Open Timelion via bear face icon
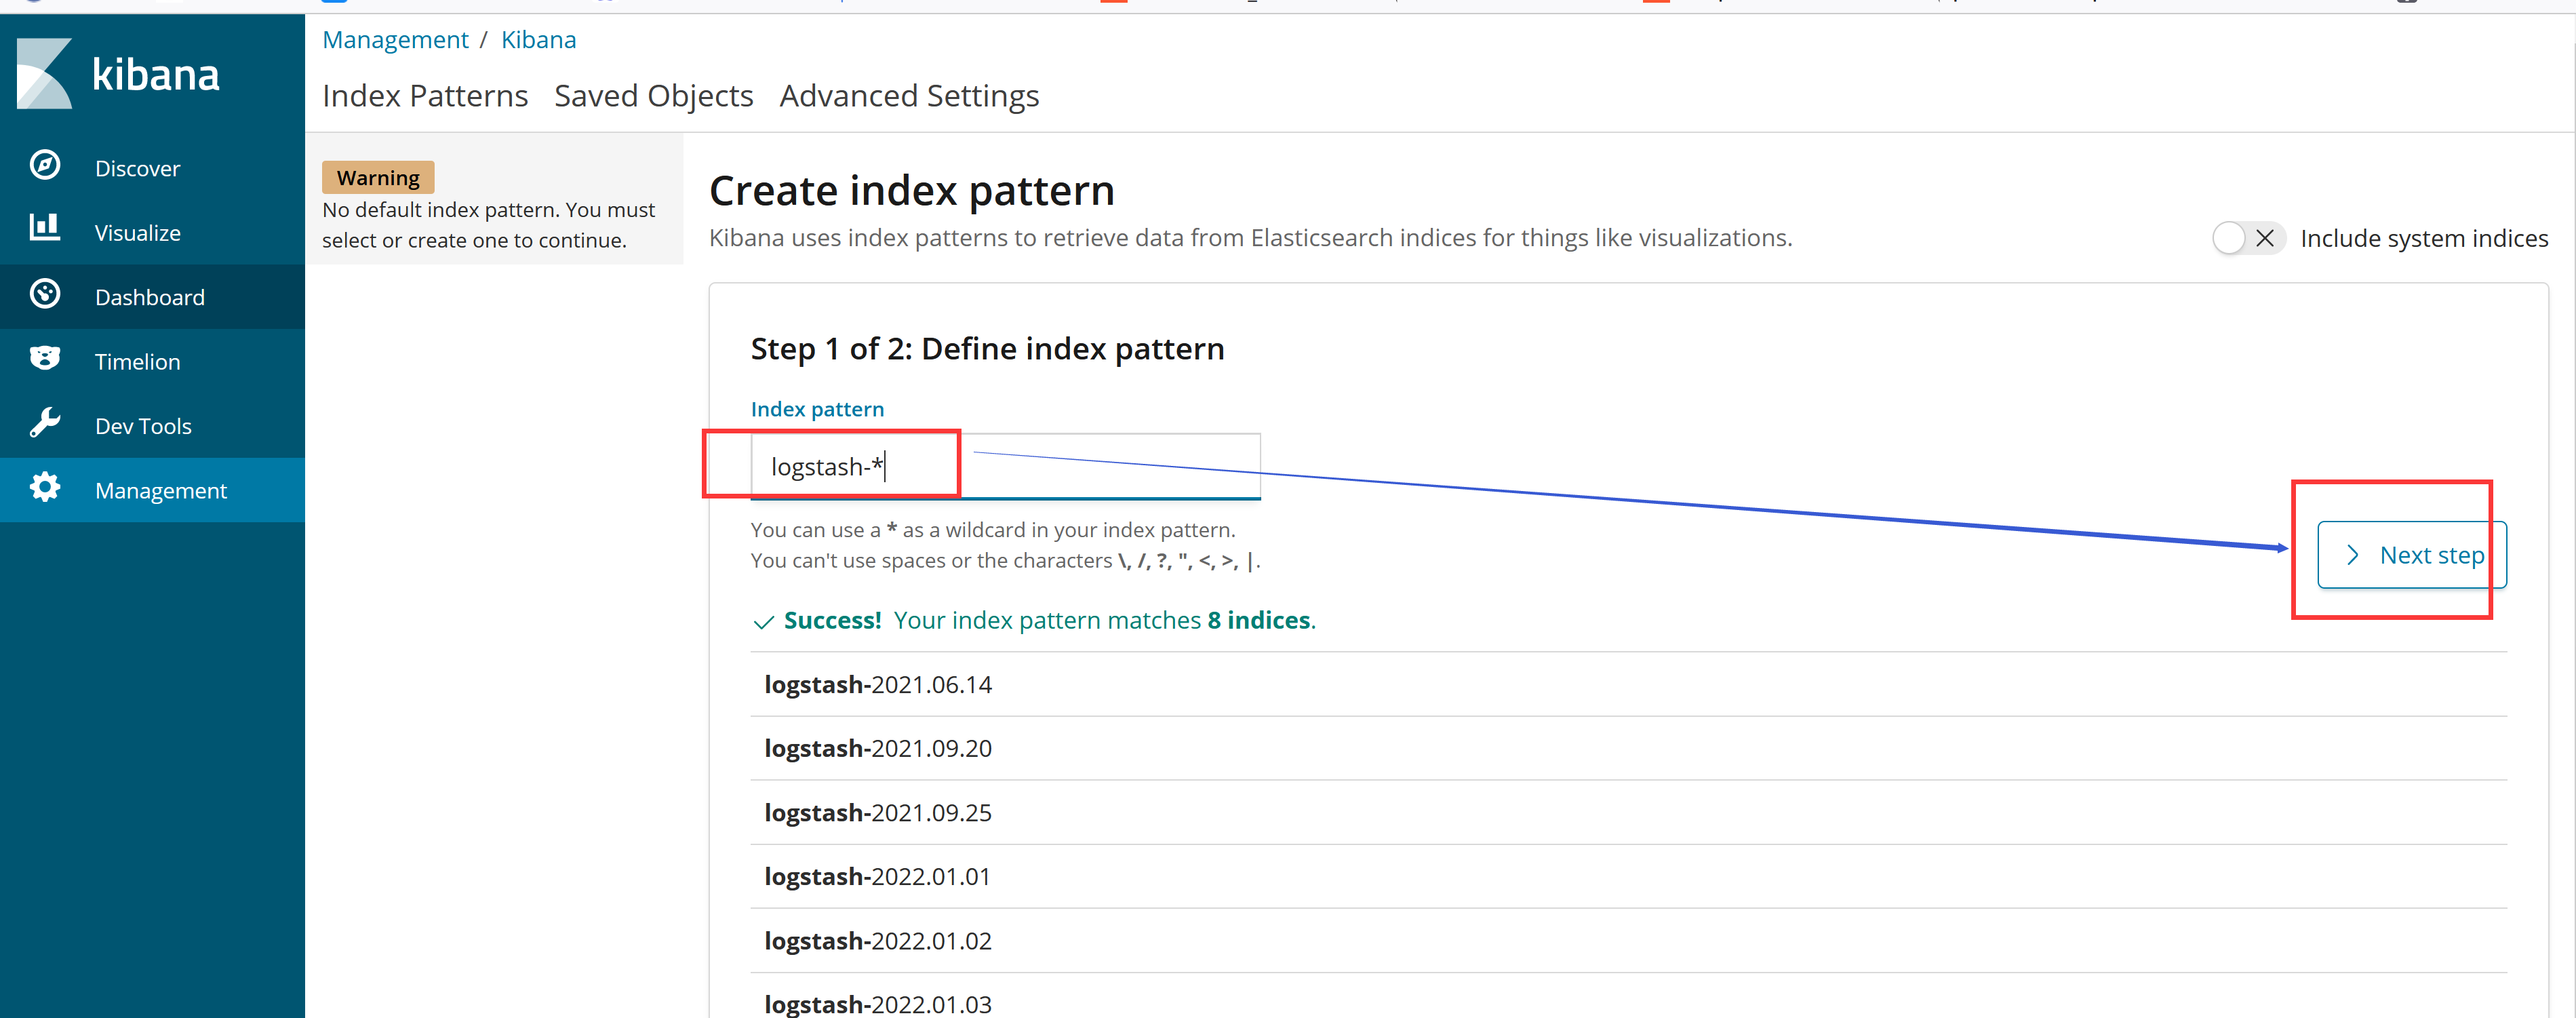Screen dimensions: 2576x1018 click(x=45, y=358)
